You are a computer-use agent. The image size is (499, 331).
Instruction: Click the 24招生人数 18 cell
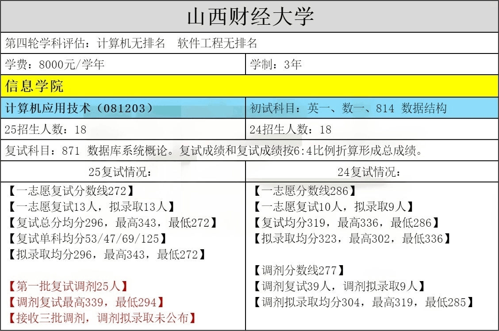click(290, 129)
